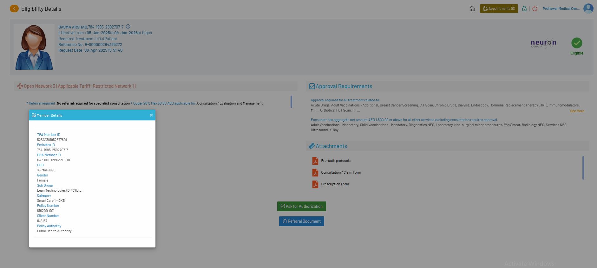Click the green Eligible checkmark icon
This screenshot has height=268, width=597.
[x=577, y=43]
